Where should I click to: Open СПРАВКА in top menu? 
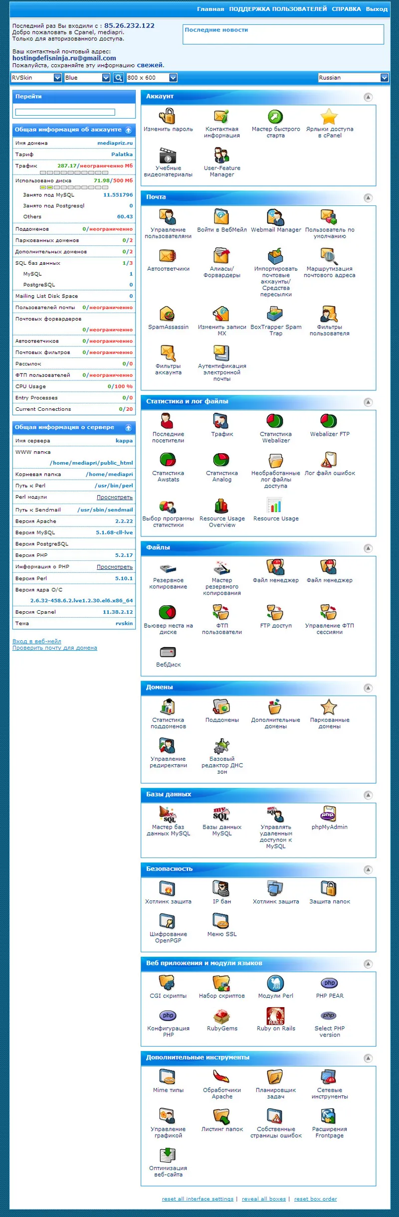347,9
